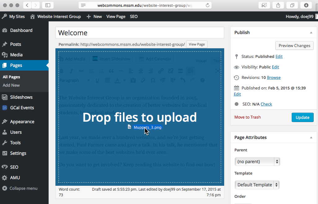The image size is (318, 204).
Task: Collapse the Page Attributes panel
Action: click(x=311, y=137)
